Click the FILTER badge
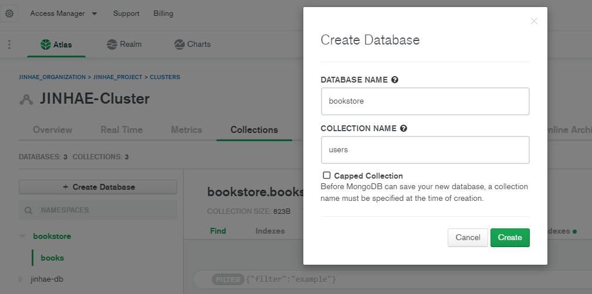 click(x=228, y=279)
